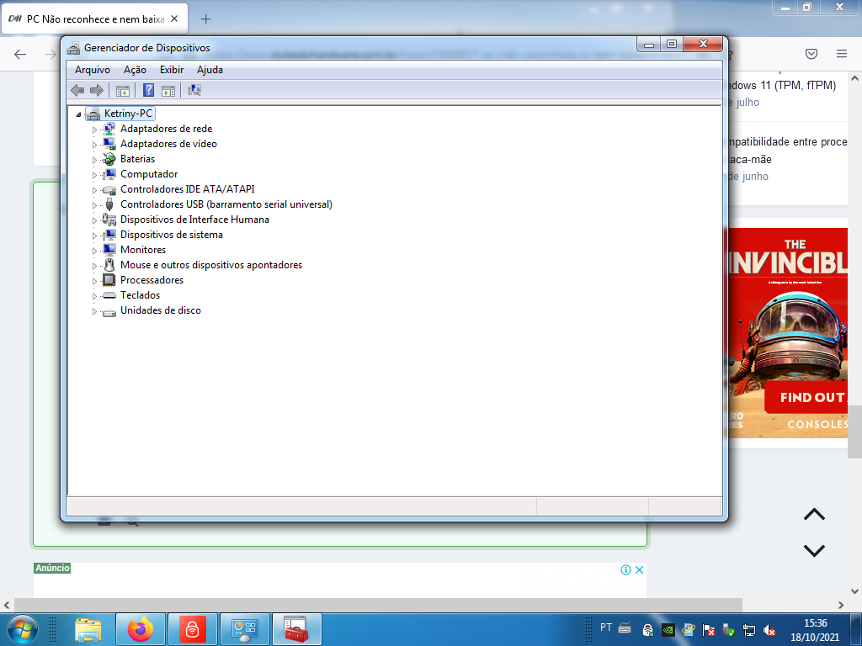Click the PT language indicator

(606, 627)
